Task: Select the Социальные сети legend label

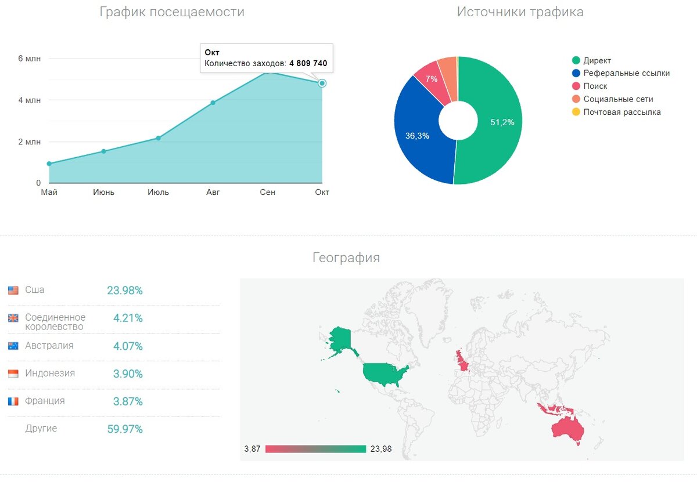Action: 619,99
